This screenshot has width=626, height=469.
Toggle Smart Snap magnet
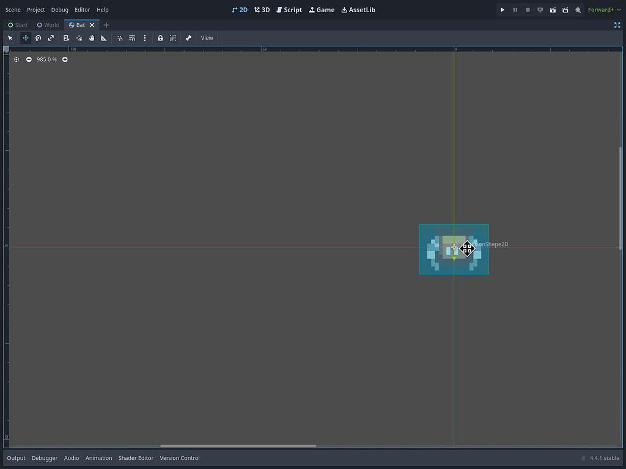(x=120, y=38)
